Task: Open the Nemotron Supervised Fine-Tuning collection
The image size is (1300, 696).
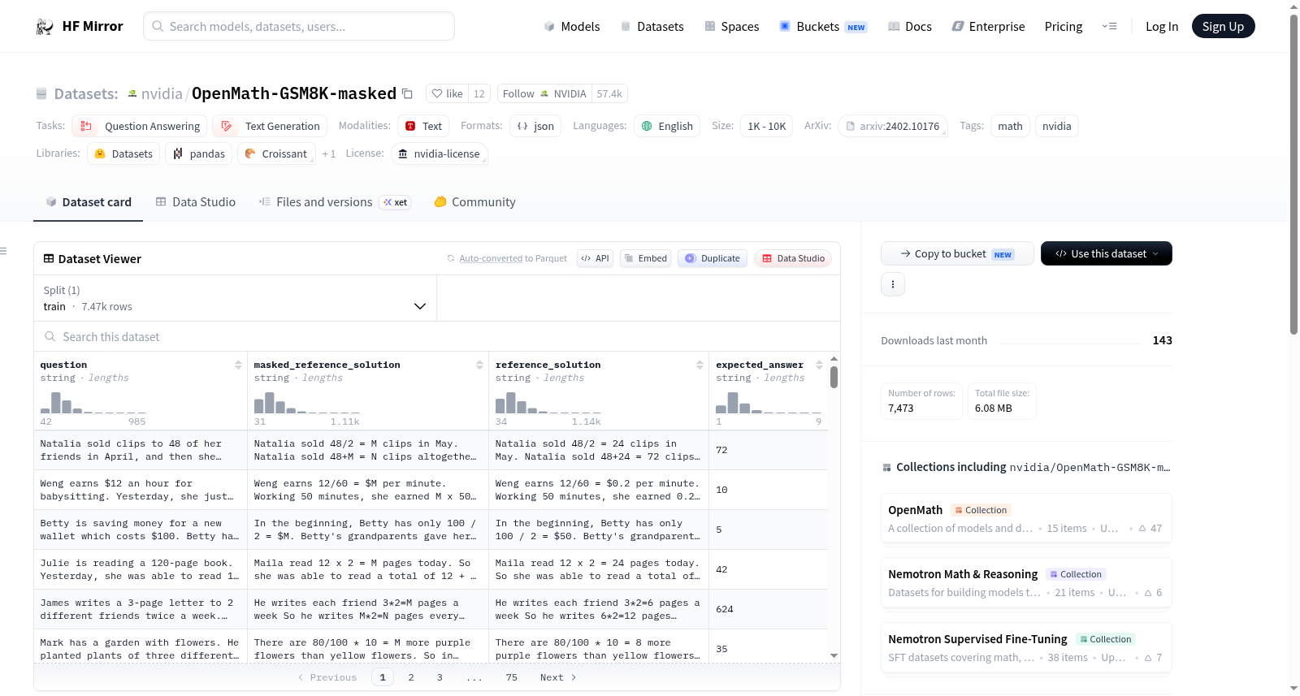Action: pos(1026,648)
